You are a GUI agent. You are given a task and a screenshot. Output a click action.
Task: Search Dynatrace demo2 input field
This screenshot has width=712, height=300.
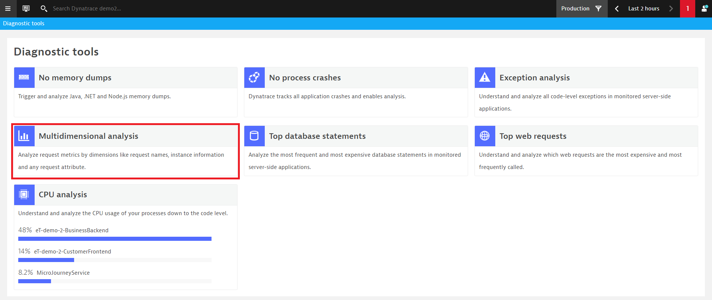click(87, 9)
